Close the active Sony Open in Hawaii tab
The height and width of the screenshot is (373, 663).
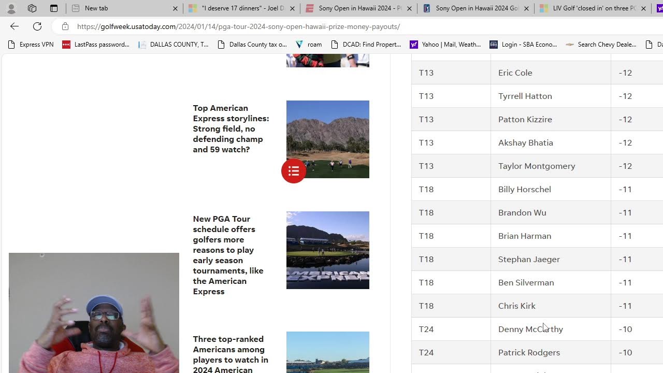tap(409, 8)
